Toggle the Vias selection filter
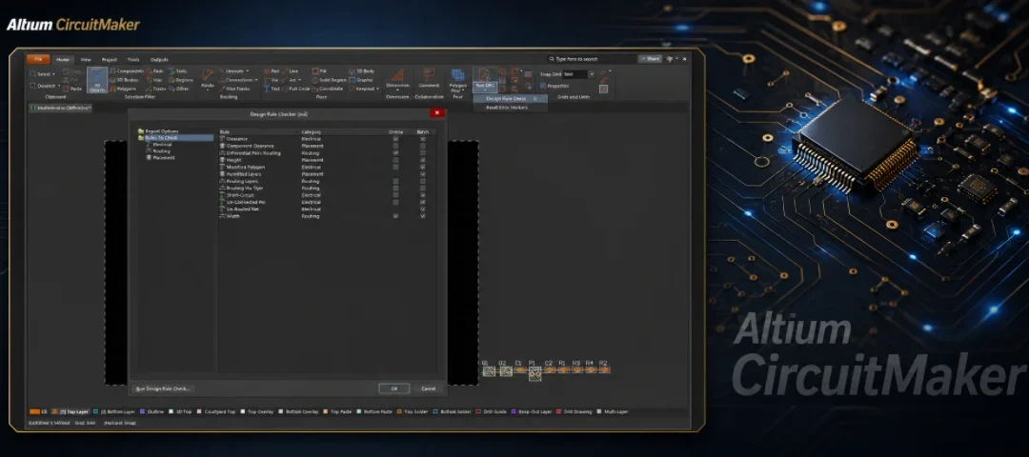Image resolution: width=1029 pixels, height=457 pixels. (154, 79)
